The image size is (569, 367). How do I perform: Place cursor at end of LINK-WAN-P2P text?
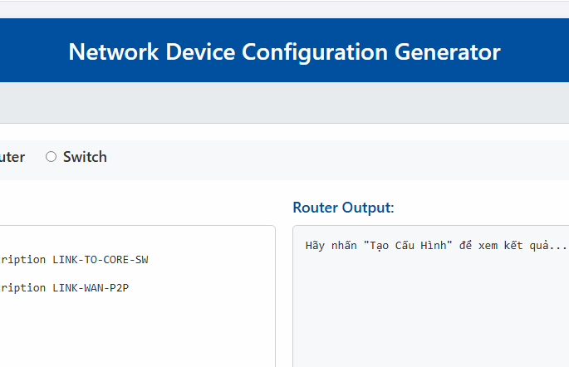click(130, 288)
